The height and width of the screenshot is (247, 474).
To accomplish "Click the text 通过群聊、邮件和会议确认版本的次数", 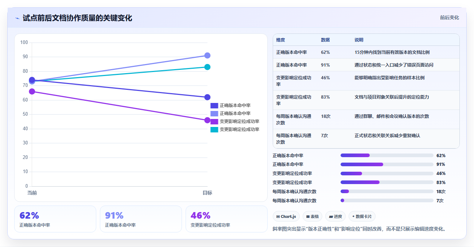I will (392, 116).
